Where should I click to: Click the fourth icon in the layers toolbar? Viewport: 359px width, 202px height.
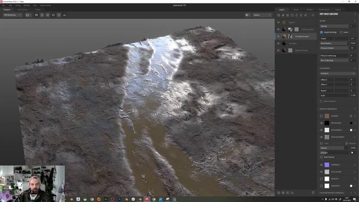(292, 15)
